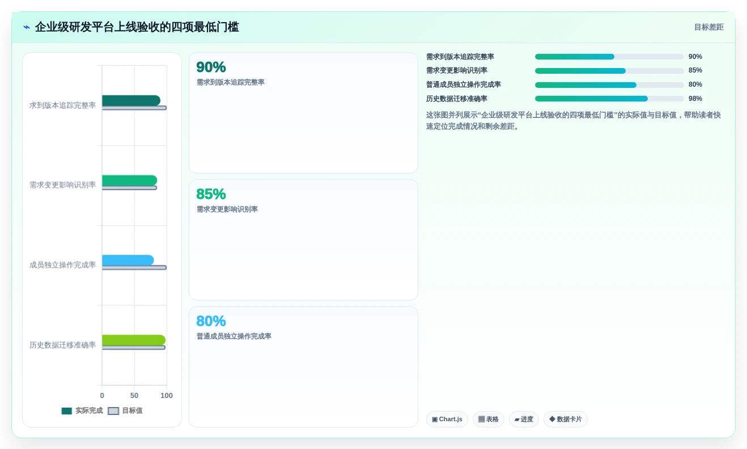The height and width of the screenshot is (449, 747).
Task: Click the page title 企业级研发平台上线验收的四项最低门槛
Action: tap(137, 27)
